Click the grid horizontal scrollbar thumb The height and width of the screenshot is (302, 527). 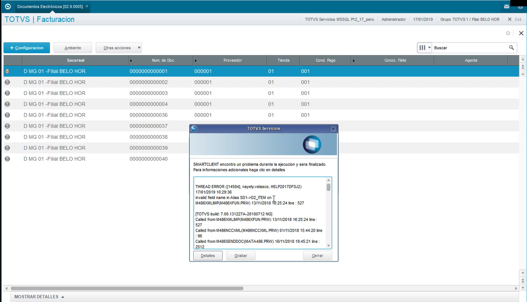point(127,288)
